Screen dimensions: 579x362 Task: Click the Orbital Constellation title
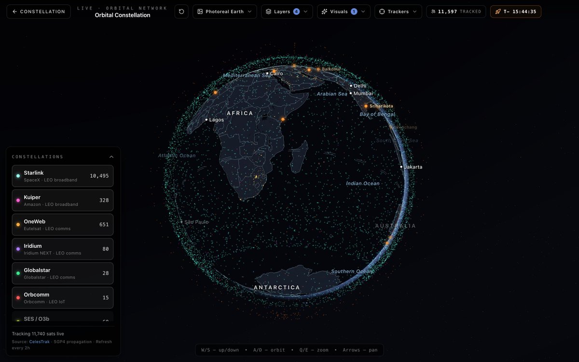tap(123, 15)
